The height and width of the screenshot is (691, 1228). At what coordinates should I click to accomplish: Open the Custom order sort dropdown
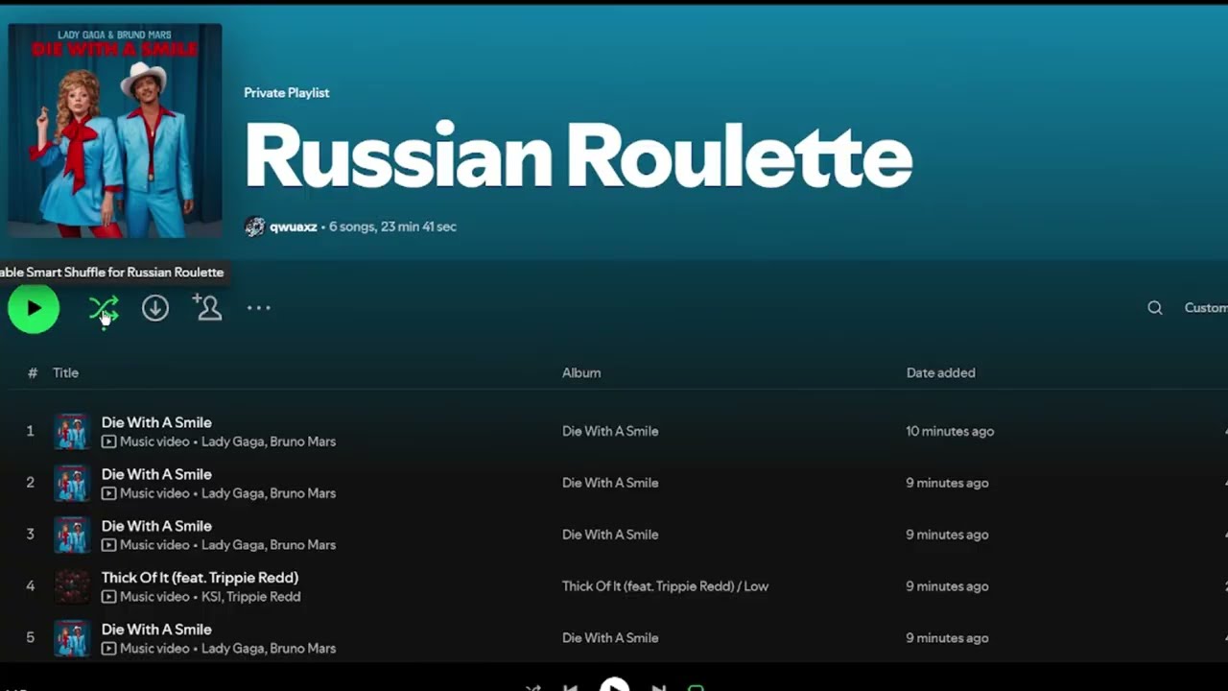tap(1206, 308)
